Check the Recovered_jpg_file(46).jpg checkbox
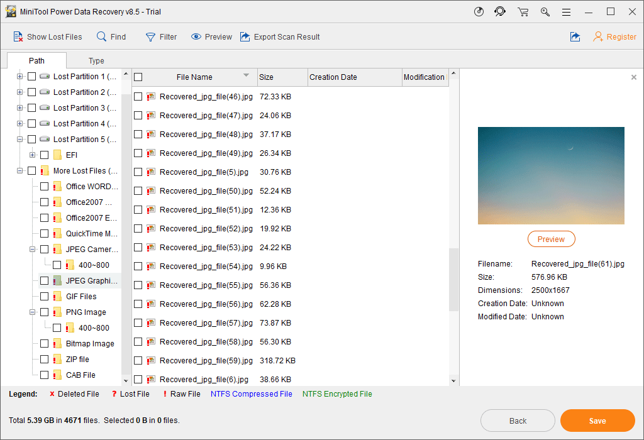The height and width of the screenshot is (440, 644). (x=139, y=96)
